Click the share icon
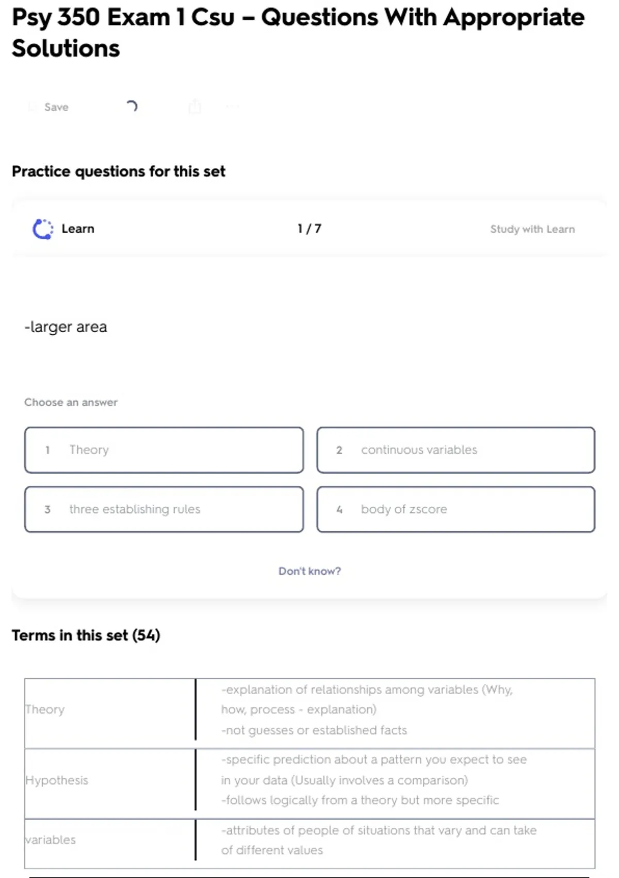Screen dimensions: 619x878 (x=194, y=106)
